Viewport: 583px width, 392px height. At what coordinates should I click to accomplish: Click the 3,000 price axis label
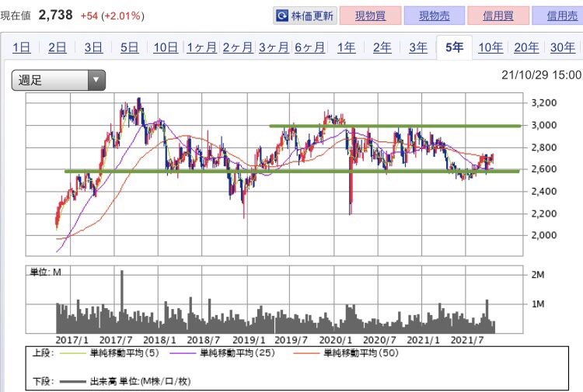(544, 125)
